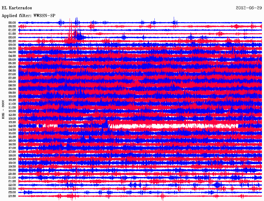Screen dimensions: 264x201
Task: Click the 13:30 time label
Action: (12, 122)
